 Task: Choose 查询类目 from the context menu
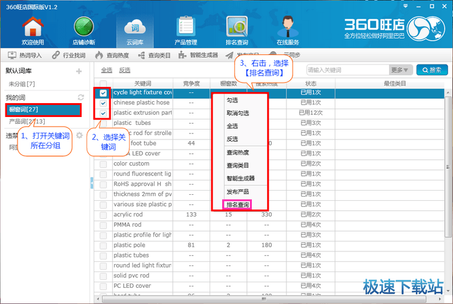coord(238,165)
